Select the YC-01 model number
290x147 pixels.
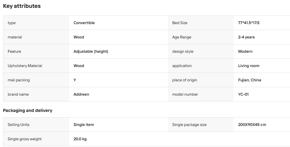pos(244,94)
